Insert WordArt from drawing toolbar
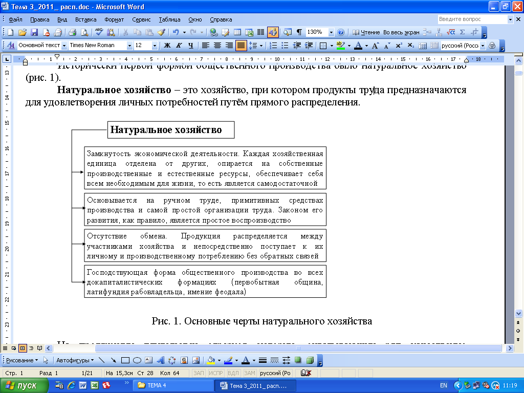The width and height of the screenshot is (524, 393). 161,360
